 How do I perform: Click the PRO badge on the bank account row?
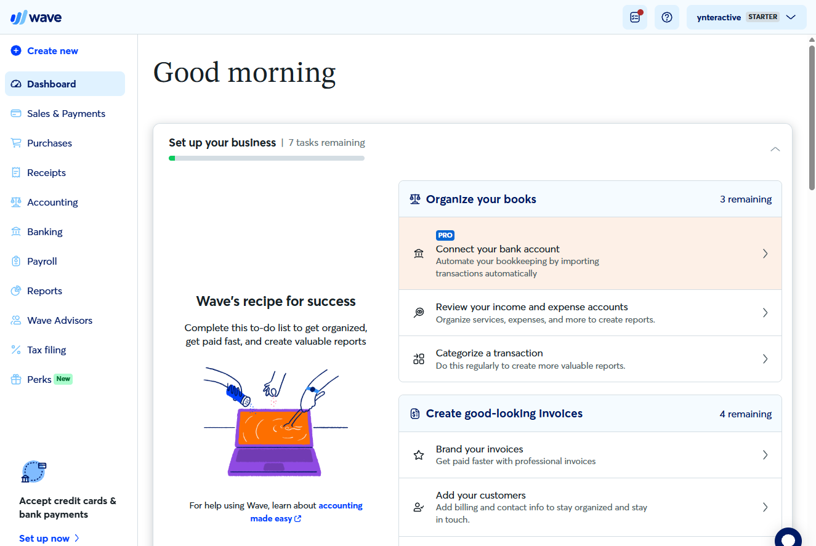445,235
